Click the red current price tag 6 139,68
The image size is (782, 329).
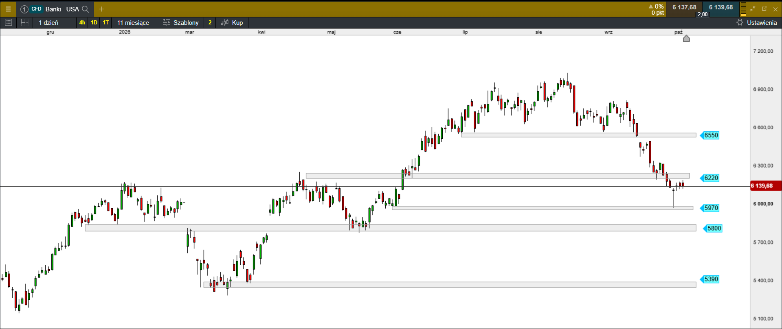[x=766, y=186]
